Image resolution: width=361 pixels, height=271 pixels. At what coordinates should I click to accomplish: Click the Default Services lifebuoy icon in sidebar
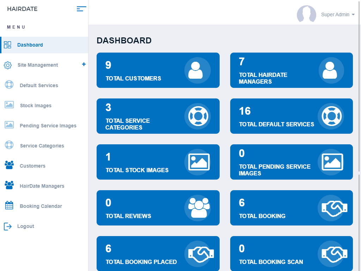pos(9,85)
